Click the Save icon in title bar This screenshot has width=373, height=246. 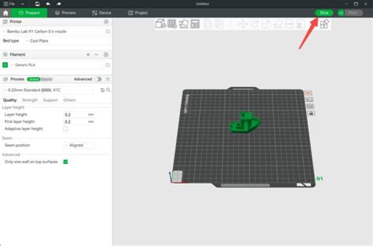[x=37, y=4]
